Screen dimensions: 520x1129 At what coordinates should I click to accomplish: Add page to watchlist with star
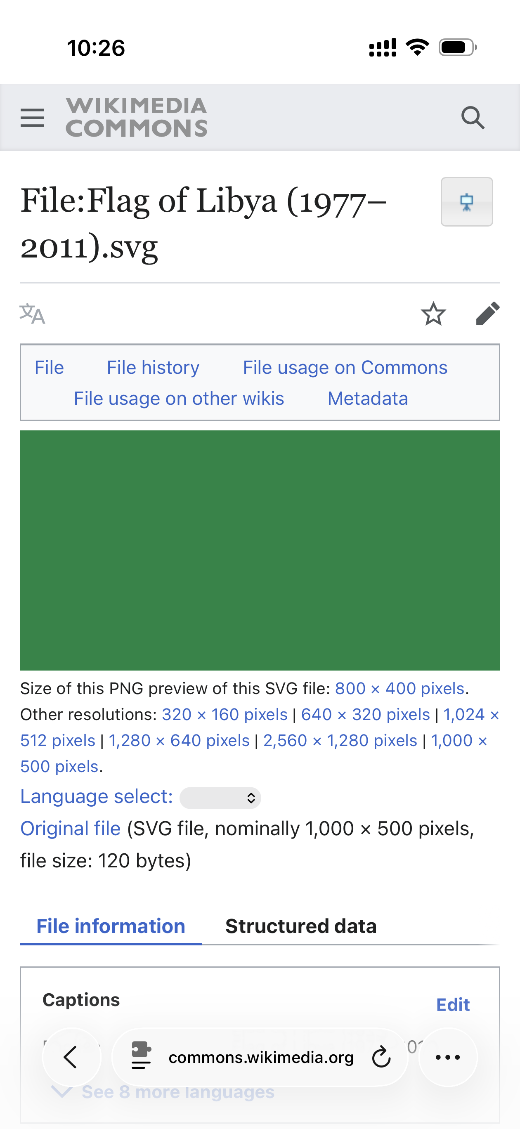pos(433,314)
